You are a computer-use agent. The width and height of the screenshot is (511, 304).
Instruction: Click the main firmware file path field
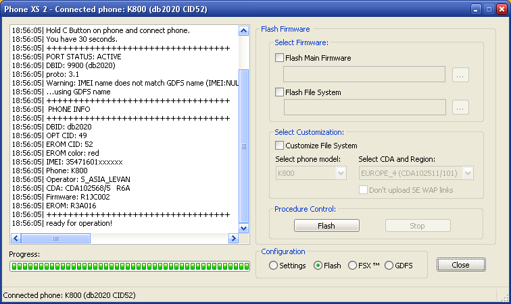[x=364, y=74]
